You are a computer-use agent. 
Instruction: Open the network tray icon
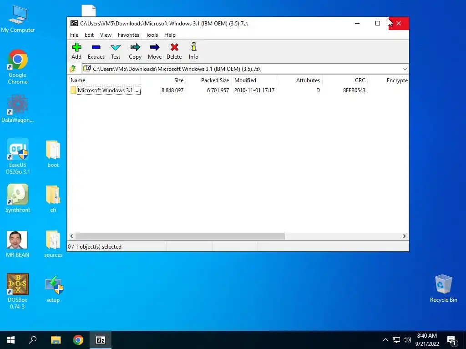pos(396,340)
